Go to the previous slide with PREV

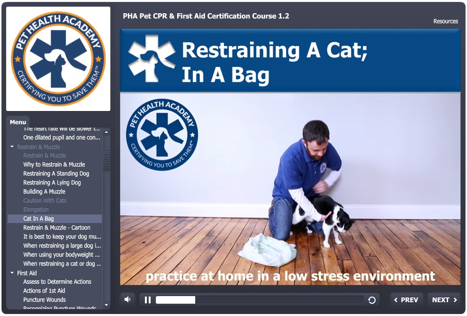click(406, 300)
